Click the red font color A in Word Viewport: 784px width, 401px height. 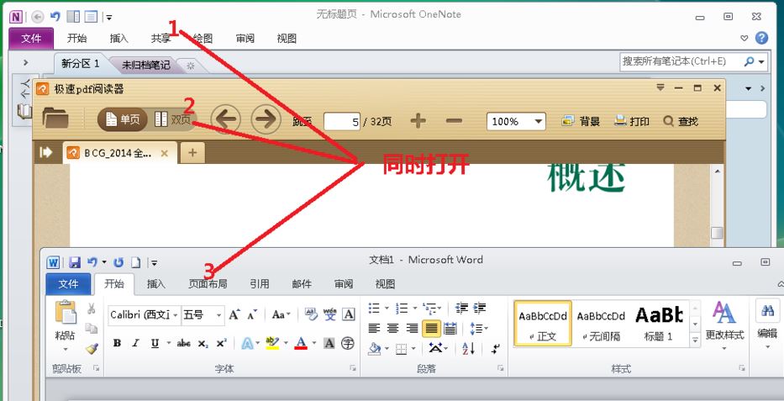tap(301, 343)
